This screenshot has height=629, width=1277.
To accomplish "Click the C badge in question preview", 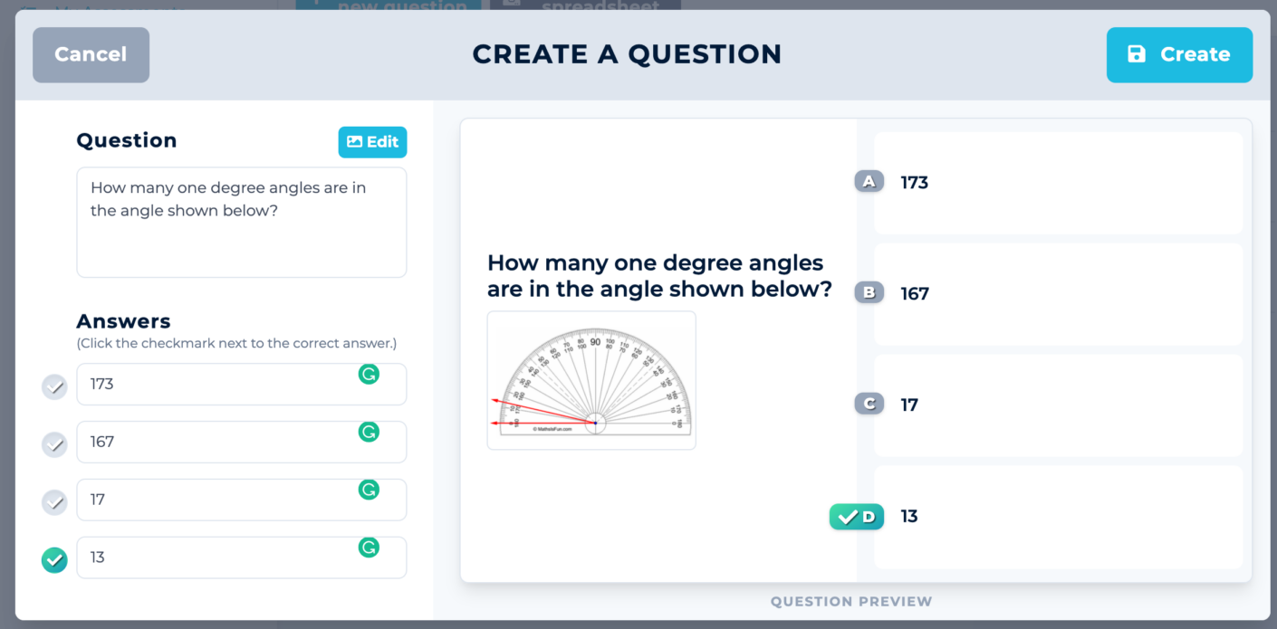I will point(869,405).
